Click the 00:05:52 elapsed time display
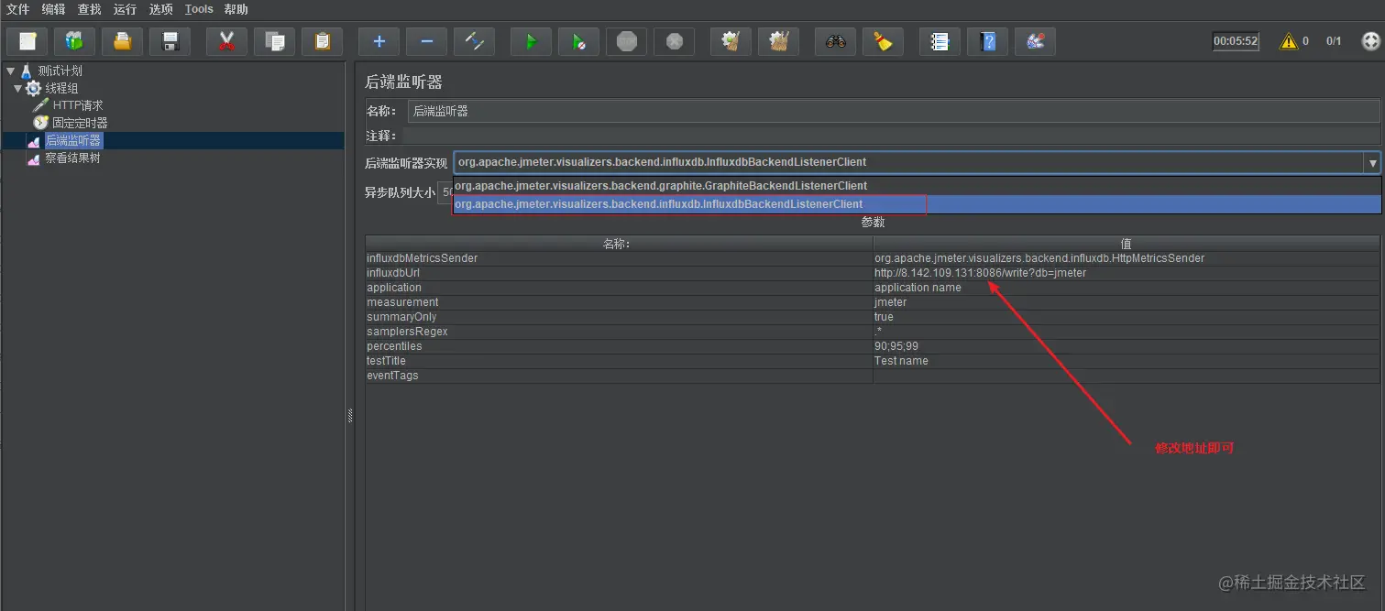Image resolution: width=1385 pixels, height=611 pixels. pyautogui.click(x=1236, y=41)
